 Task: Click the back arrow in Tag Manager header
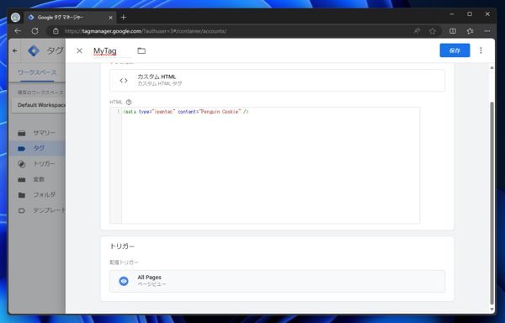15,50
